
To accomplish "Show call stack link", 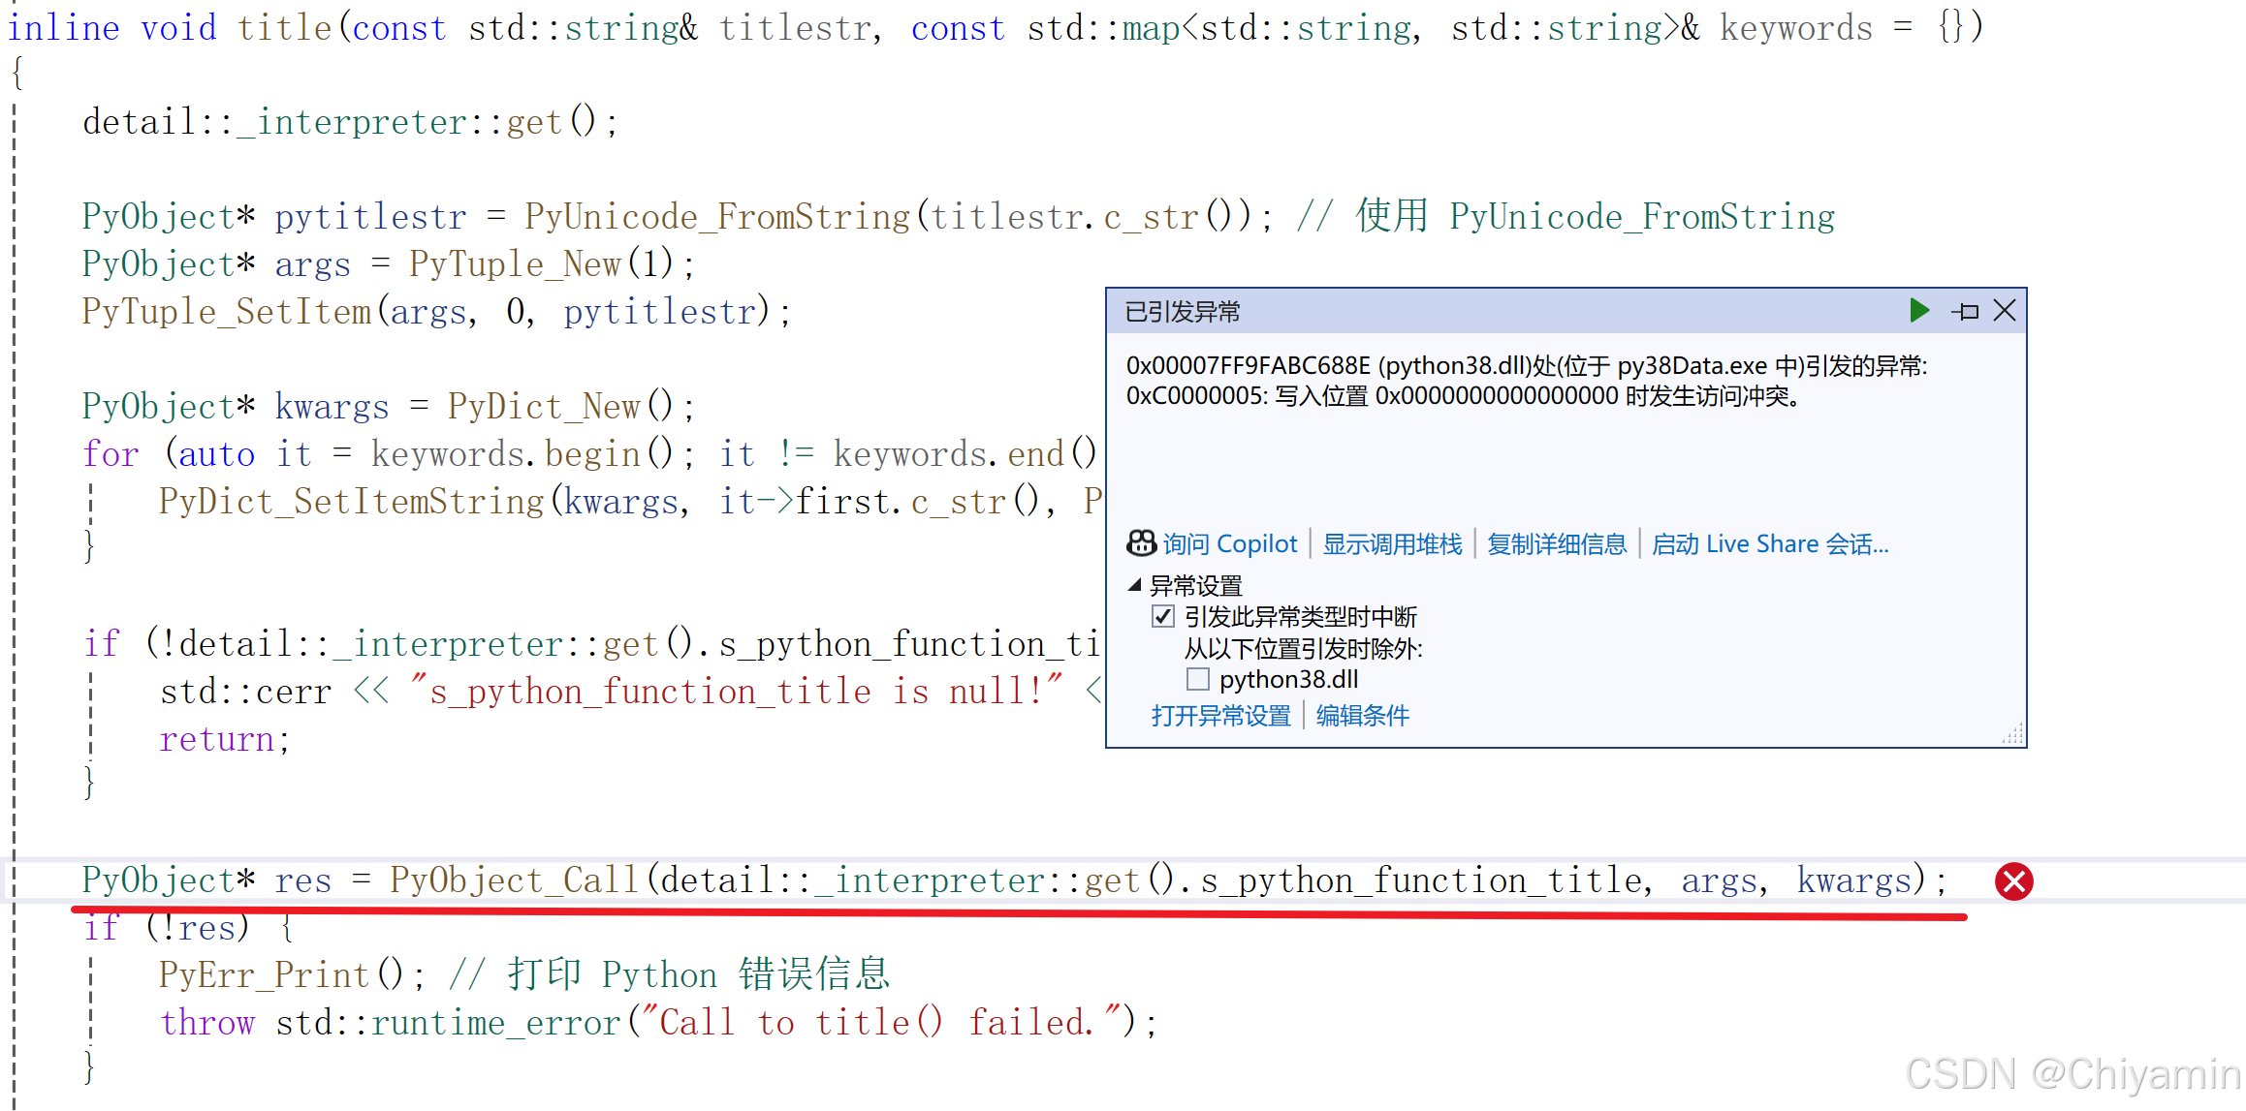I will 1392,544.
